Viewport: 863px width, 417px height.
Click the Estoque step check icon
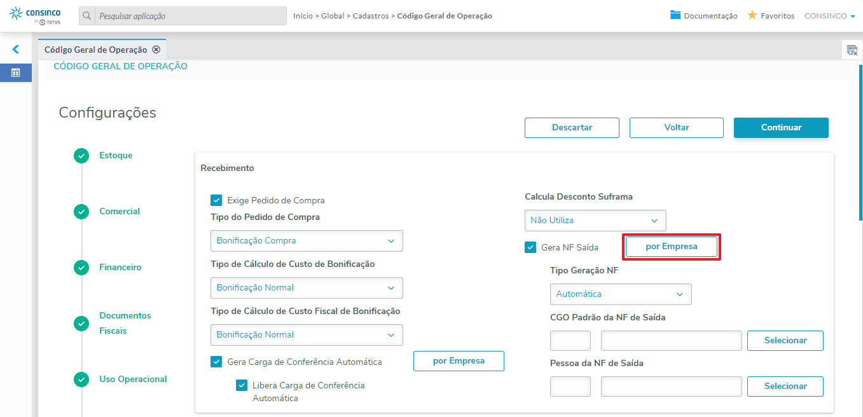point(81,156)
